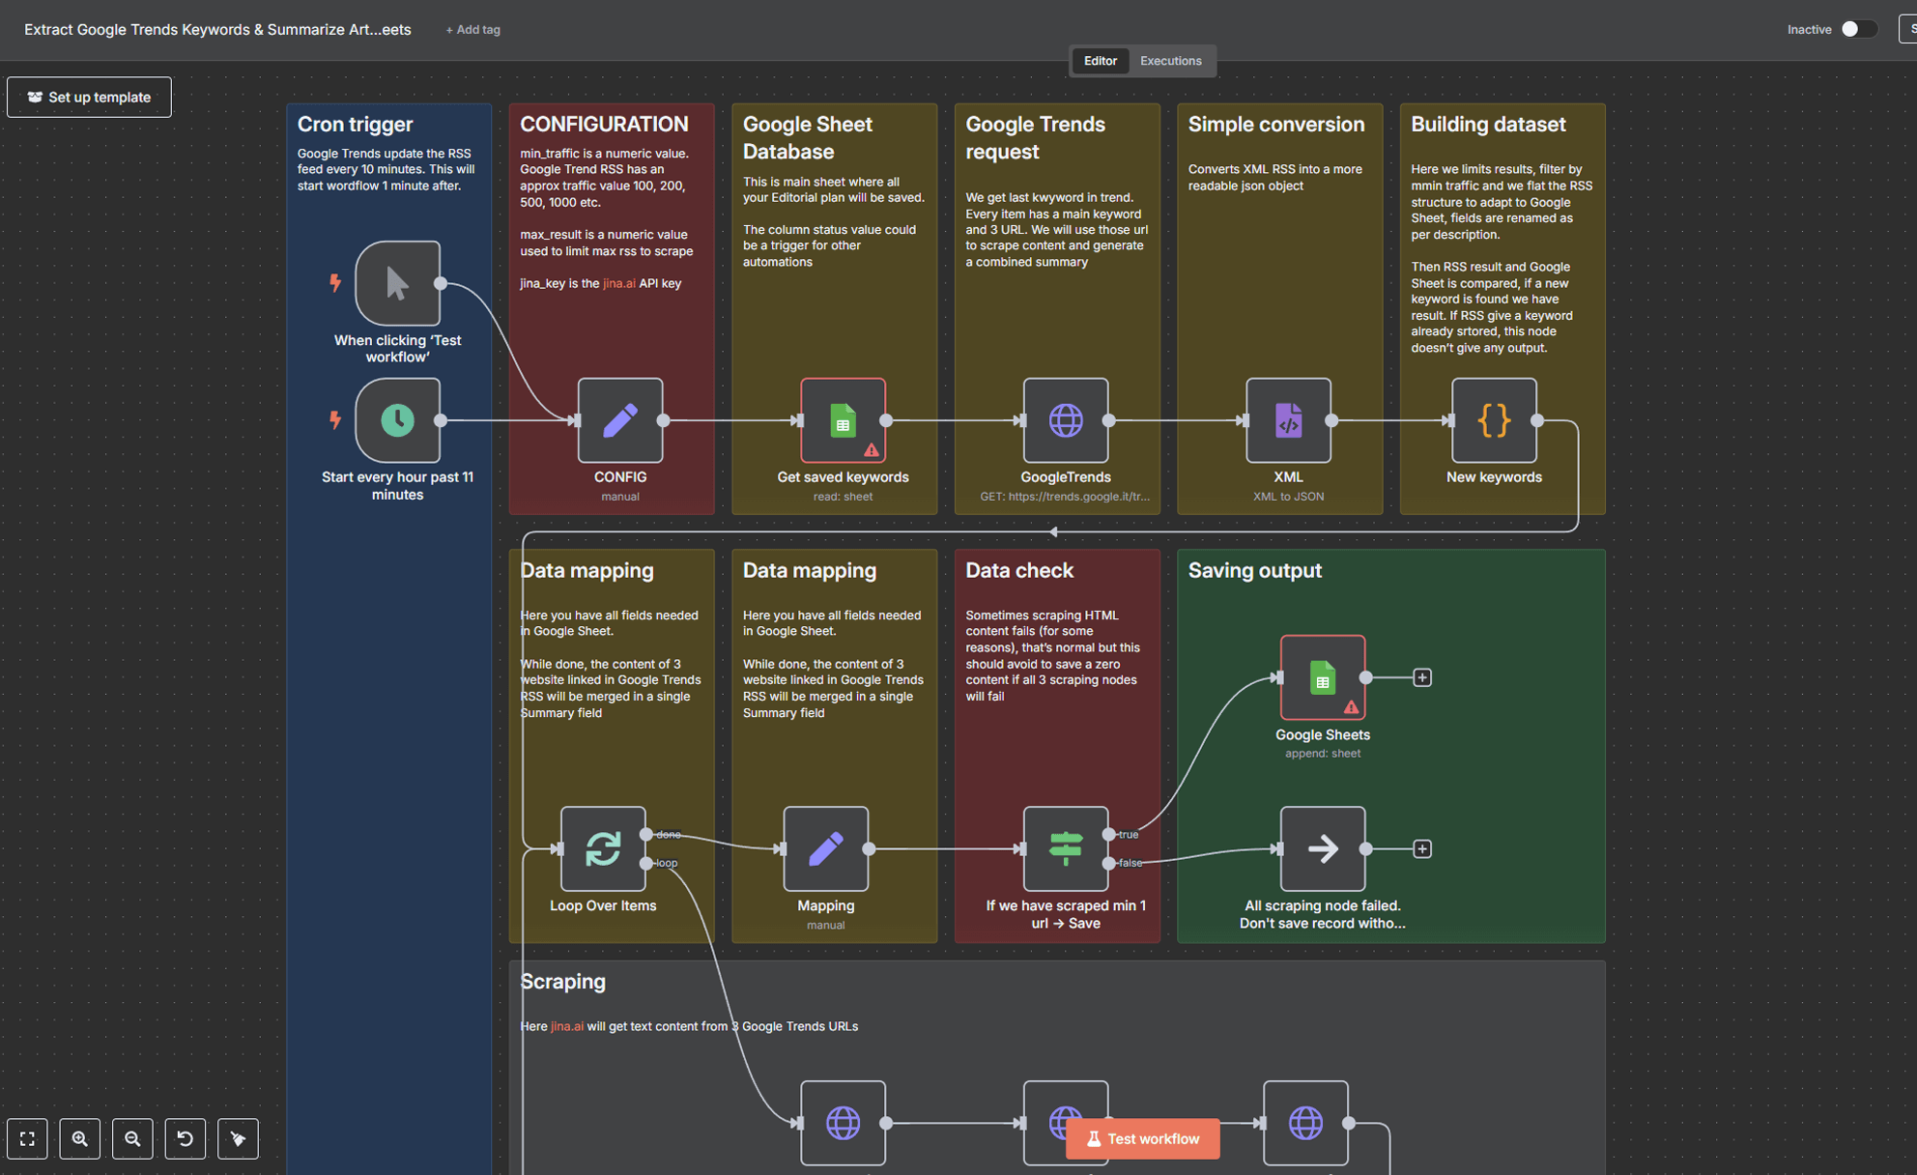Add node after Google Sheets append output
Screen dimensions: 1917x1175
click(x=1422, y=677)
